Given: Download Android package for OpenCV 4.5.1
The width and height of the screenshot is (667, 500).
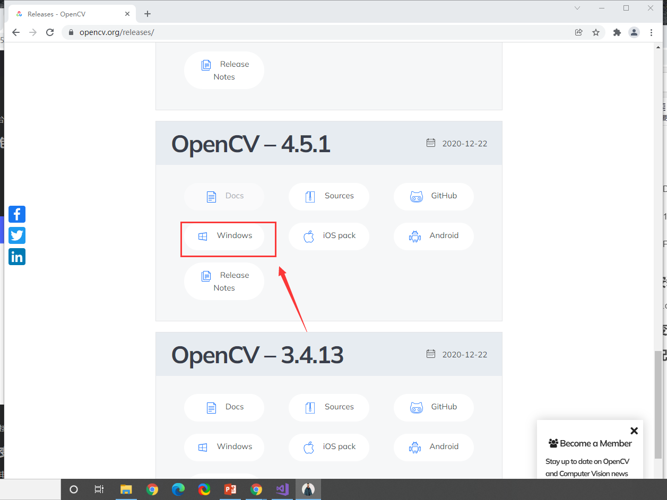Looking at the screenshot, I should [434, 236].
